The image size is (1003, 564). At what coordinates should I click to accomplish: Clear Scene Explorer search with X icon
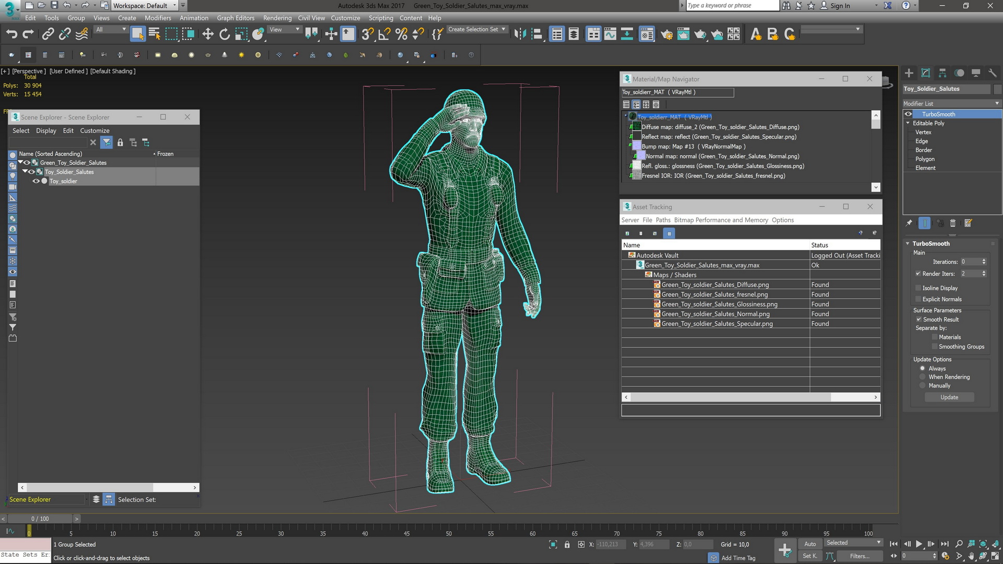point(93,143)
